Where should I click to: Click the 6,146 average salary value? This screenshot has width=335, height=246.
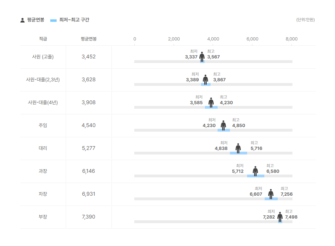tap(89, 171)
